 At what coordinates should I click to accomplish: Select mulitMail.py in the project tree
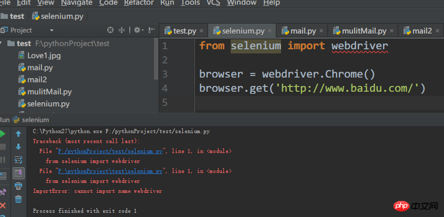click(x=49, y=92)
